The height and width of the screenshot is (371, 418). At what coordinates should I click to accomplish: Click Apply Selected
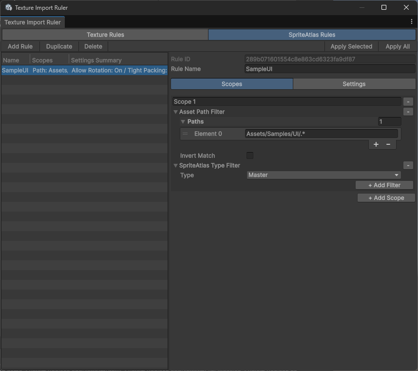click(x=351, y=46)
